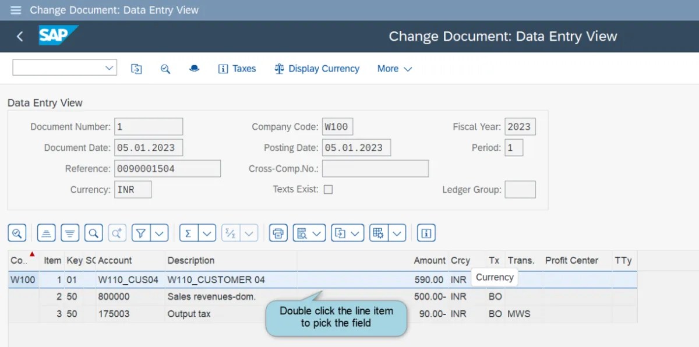Click the MWS transaction cell
Screen dimensions: 699x347
coord(524,314)
